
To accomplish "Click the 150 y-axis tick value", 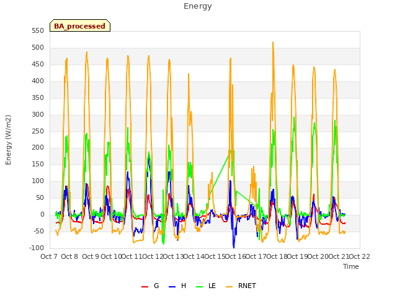I will point(38,164).
